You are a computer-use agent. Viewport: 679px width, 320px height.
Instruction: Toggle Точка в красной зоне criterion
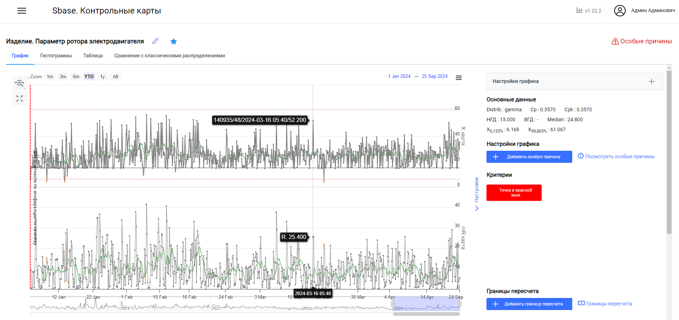coord(514,193)
